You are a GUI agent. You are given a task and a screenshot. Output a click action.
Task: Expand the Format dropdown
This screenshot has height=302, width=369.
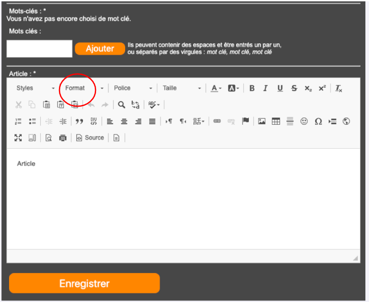point(84,88)
